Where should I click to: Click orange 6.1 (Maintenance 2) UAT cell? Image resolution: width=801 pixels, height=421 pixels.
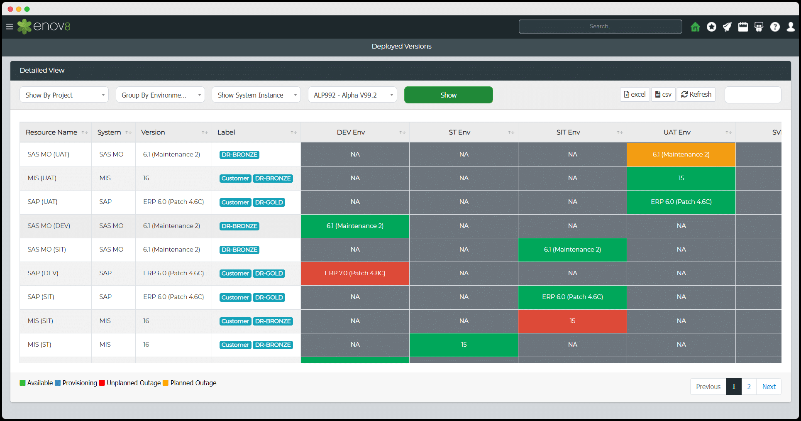pos(681,154)
